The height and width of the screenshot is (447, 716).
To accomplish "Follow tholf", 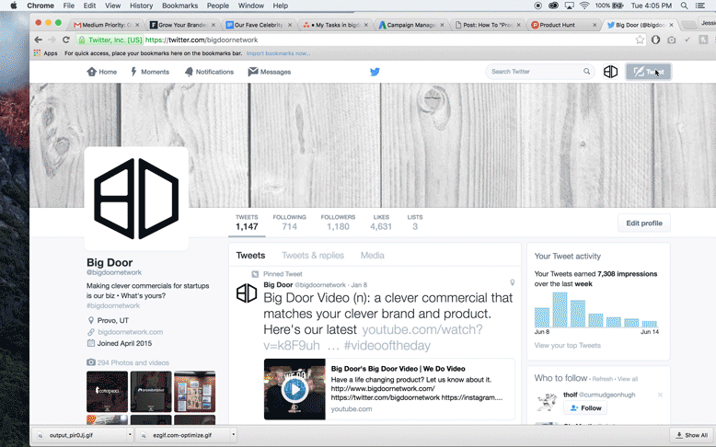I will [x=585, y=407].
